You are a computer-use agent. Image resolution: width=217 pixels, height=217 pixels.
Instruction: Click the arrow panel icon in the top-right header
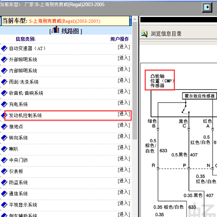[207, 7]
